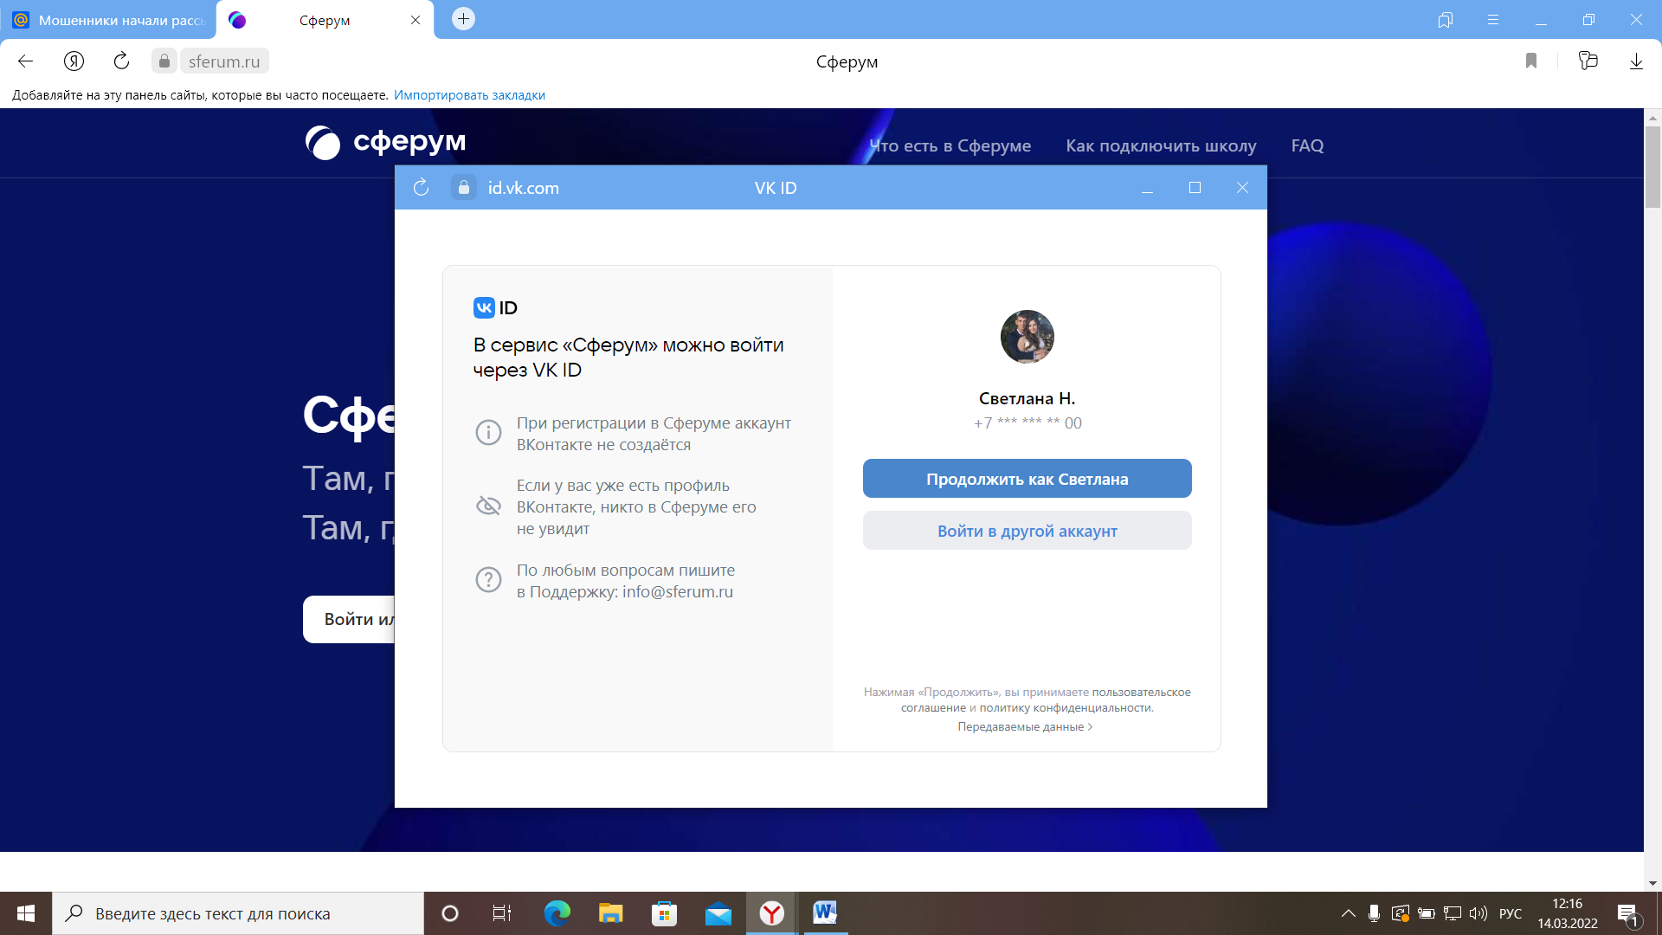This screenshot has height=935, width=1662.
Task: Maximize the VK ID popup
Action: [x=1195, y=188]
